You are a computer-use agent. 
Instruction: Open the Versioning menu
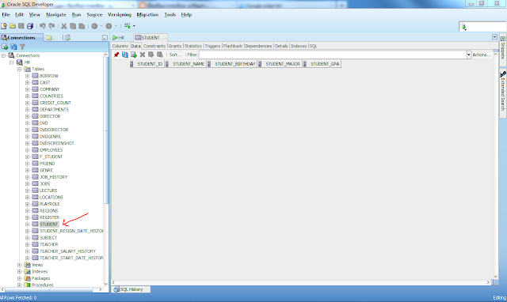click(120, 14)
